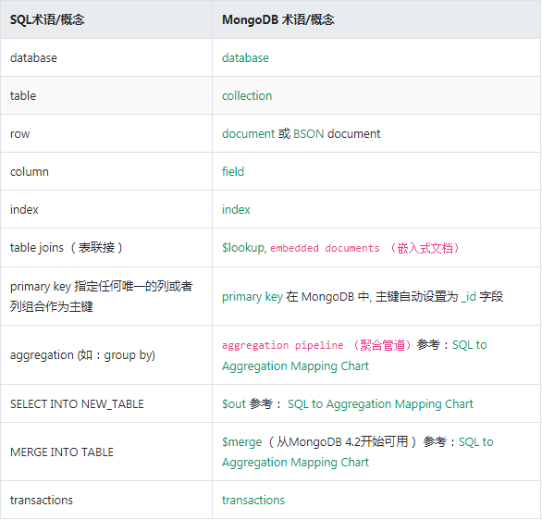Image resolution: width=542 pixels, height=520 pixels.
Task: Select the 'MongoDB 术语/概念' header cell
Action: 376,19
